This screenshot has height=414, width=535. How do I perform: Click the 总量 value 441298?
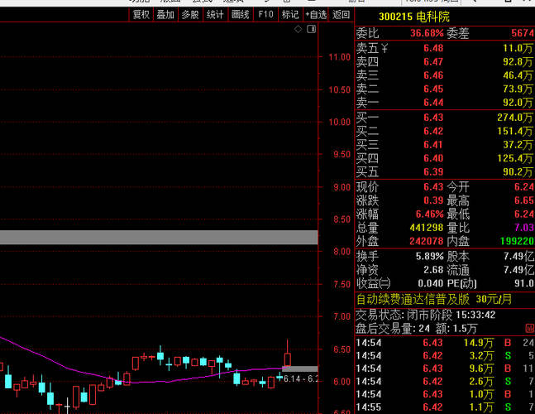[x=427, y=228]
